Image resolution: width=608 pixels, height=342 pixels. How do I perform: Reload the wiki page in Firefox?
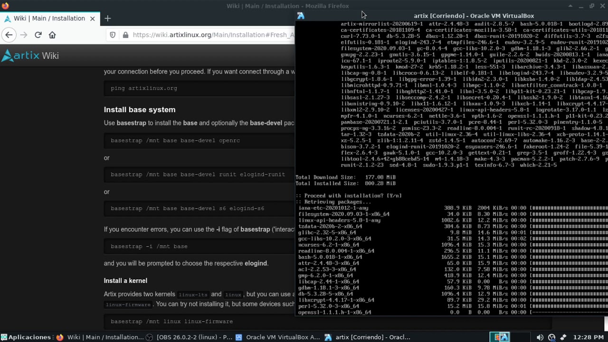38,35
